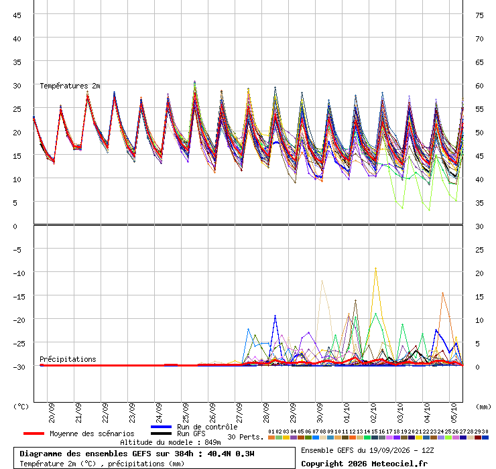Select the bright green perturbation 14 swatch
496x469 pixels.
[x=367, y=438]
